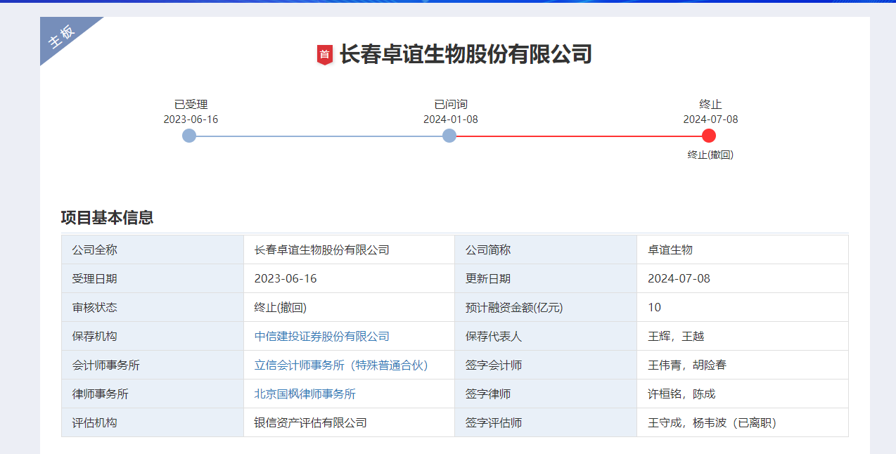Image resolution: width=896 pixels, height=454 pixels.
Task: Click the 终止 label above timeline
Action: click(710, 105)
